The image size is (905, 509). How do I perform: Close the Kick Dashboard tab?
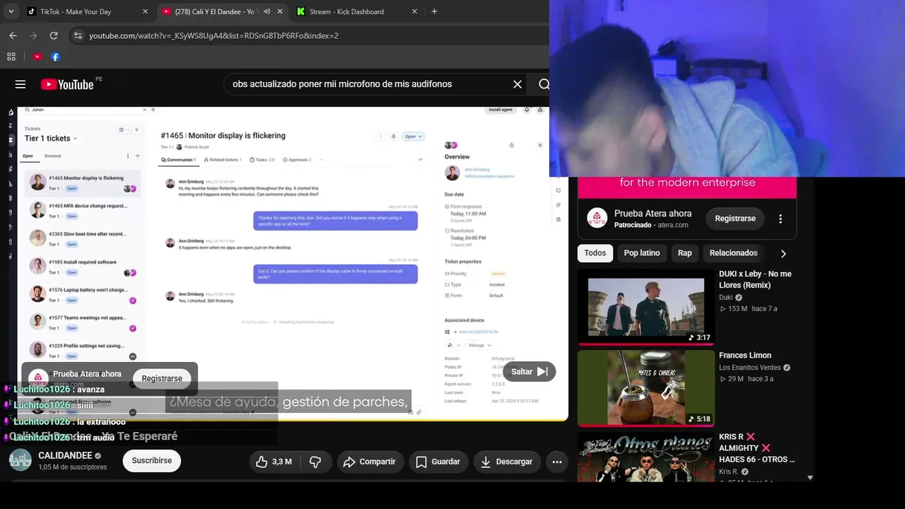pyautogui.click(x=414, y=11)
